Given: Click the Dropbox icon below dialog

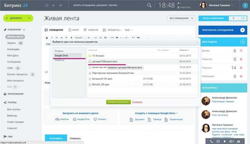Looking at the screenshot, I should 95,119.
